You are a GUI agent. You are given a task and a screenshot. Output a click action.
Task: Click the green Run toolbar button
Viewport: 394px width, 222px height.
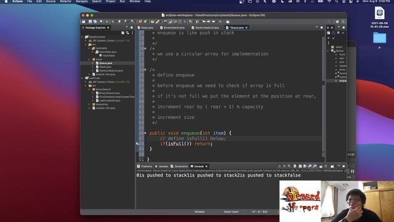119,22
